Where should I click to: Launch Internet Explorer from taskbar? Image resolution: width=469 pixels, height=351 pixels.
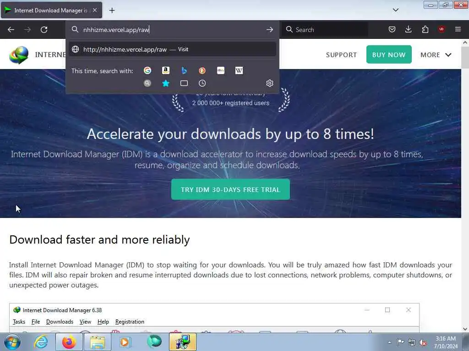point(41,342)
